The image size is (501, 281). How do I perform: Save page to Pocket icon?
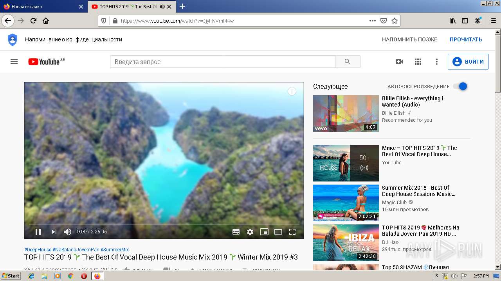384,21
